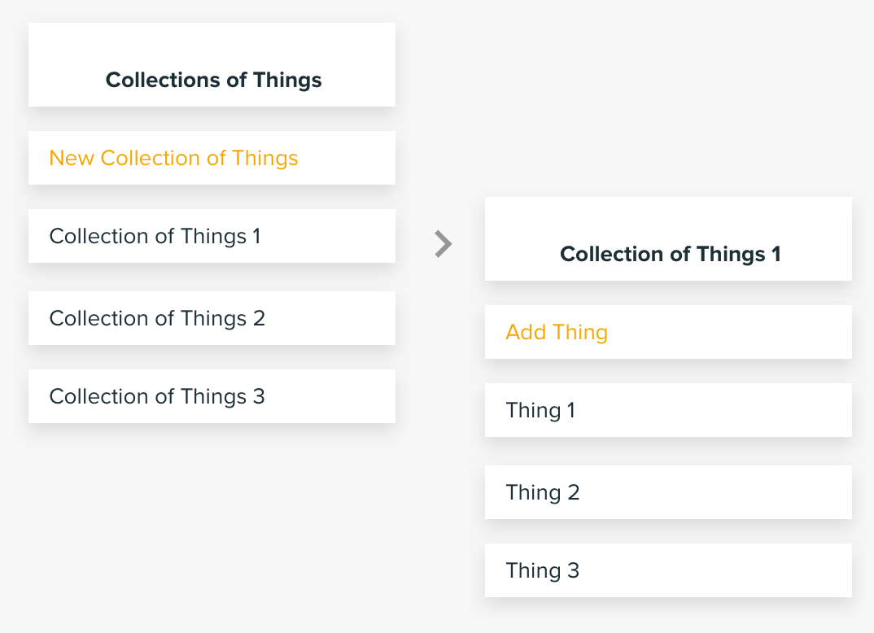The height and width of the screenshot is (633, 874).
Task: Select Thing 3 in the collection
Action: (668, 570)
